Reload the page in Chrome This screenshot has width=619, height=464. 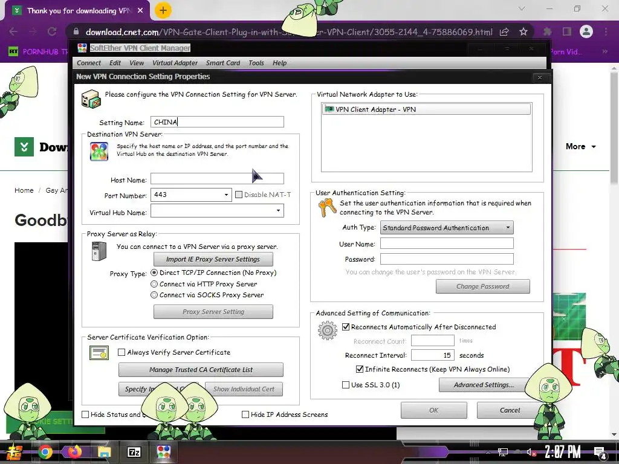tap(52, 32)
